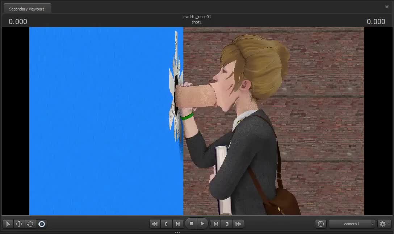The image size is (394, 234).
Task: Click the right bracket out-point button
Action: click(227, 224)
